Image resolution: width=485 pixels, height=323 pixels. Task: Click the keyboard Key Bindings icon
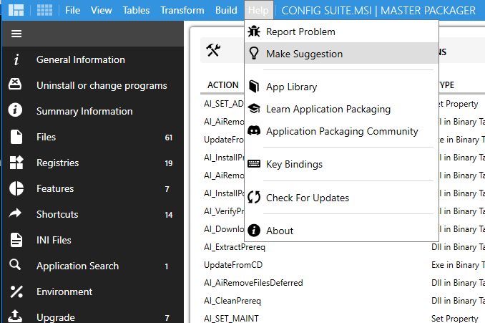(254, 164)
